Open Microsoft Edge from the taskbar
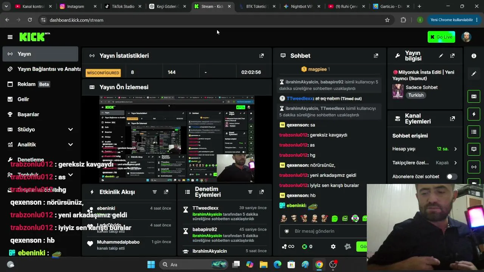Screen dimensions: 484x272 click(x=278, y=264)
